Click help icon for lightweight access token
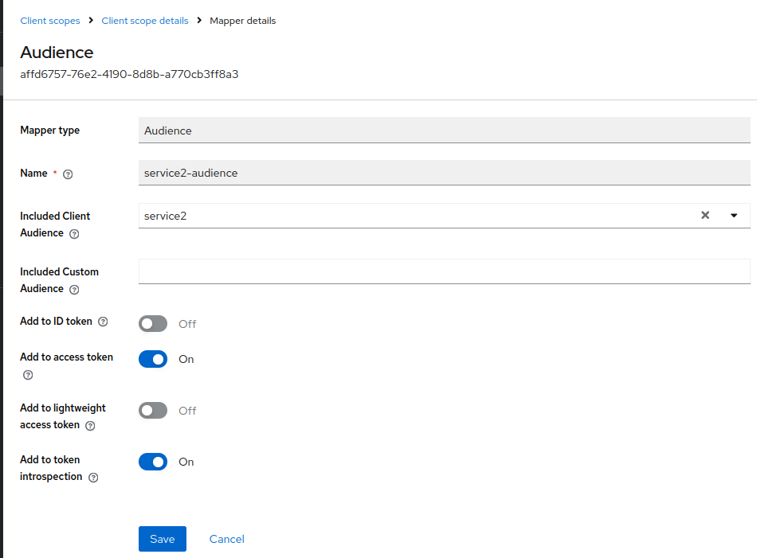Viewport: 757px width, 558px height. coord(90,426)
